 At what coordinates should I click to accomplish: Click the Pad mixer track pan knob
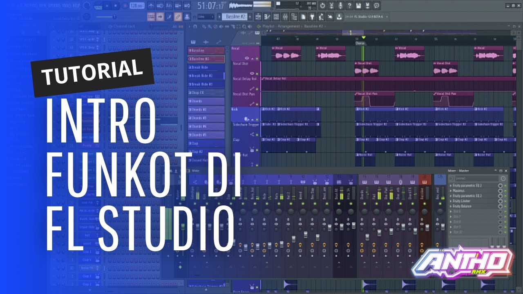(376, 211)
